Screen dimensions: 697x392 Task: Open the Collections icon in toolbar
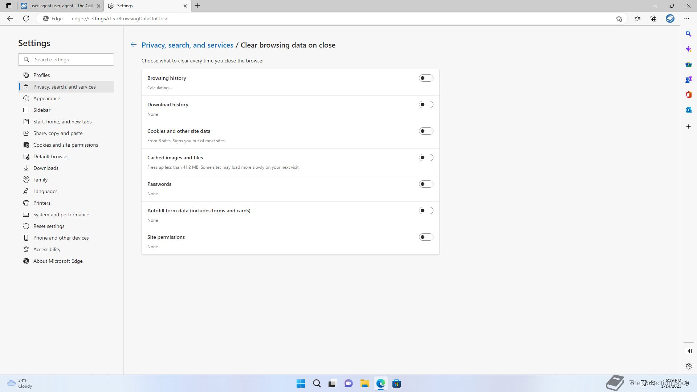pos(653,19)
